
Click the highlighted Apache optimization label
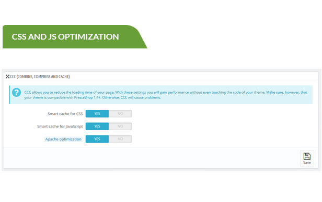point(63,139)
